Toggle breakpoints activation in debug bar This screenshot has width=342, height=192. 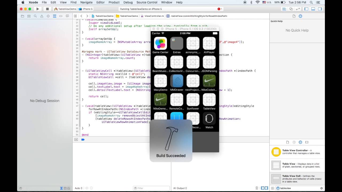tap(83, 139)
